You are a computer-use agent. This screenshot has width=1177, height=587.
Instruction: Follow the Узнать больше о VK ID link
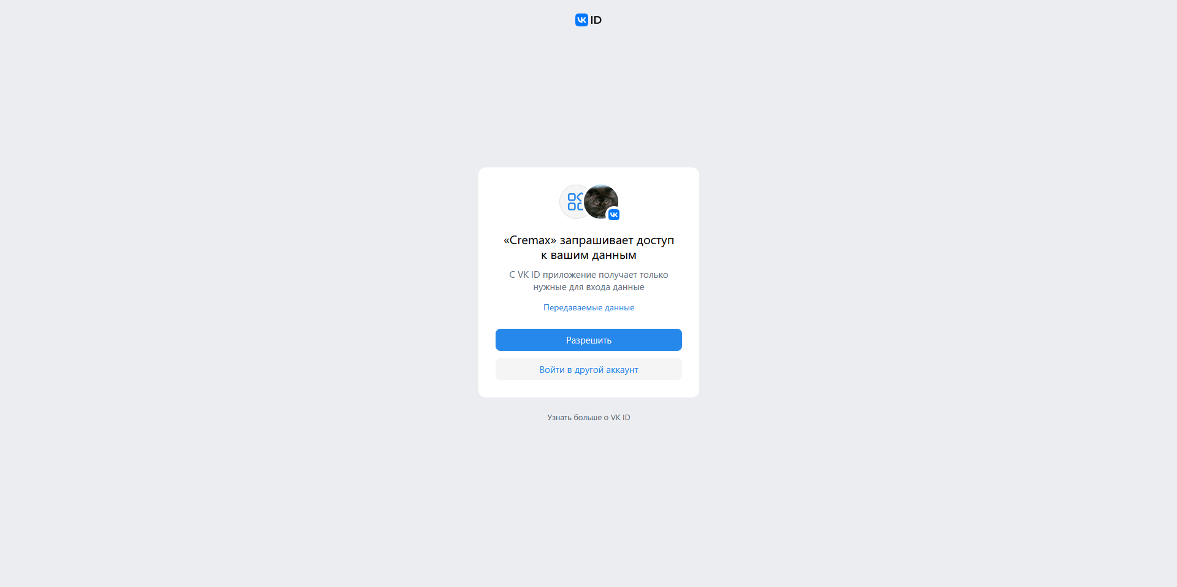(589, 417)
